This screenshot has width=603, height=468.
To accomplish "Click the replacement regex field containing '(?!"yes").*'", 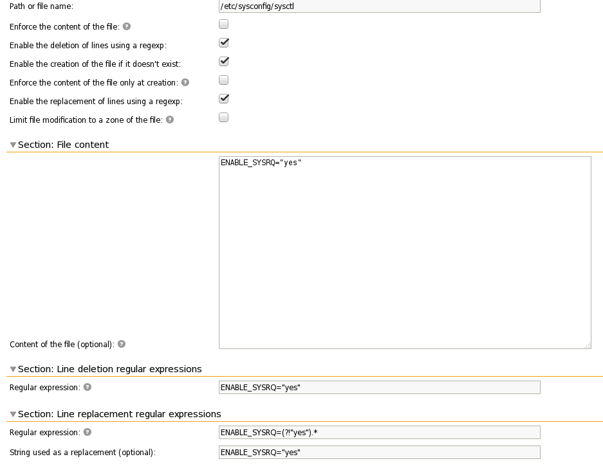I will pyautogui.click(x=379, y=432).
